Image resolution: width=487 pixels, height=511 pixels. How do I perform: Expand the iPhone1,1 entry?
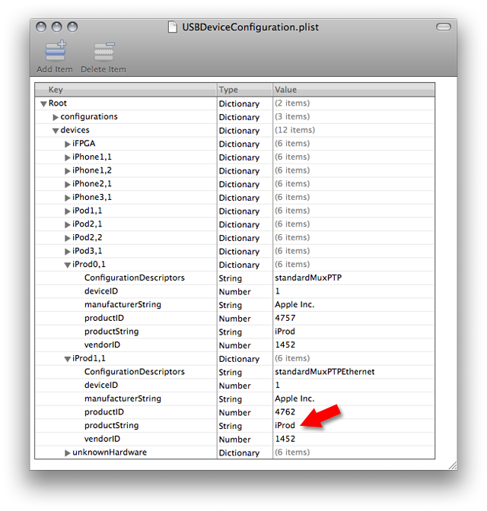[x=68, y=157]
